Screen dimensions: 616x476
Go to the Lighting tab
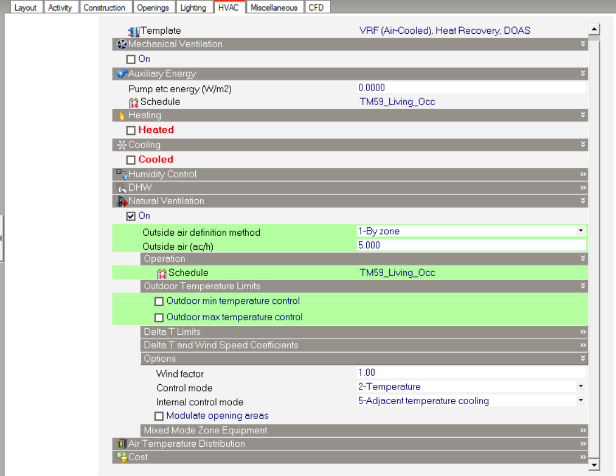pos(194,7)
